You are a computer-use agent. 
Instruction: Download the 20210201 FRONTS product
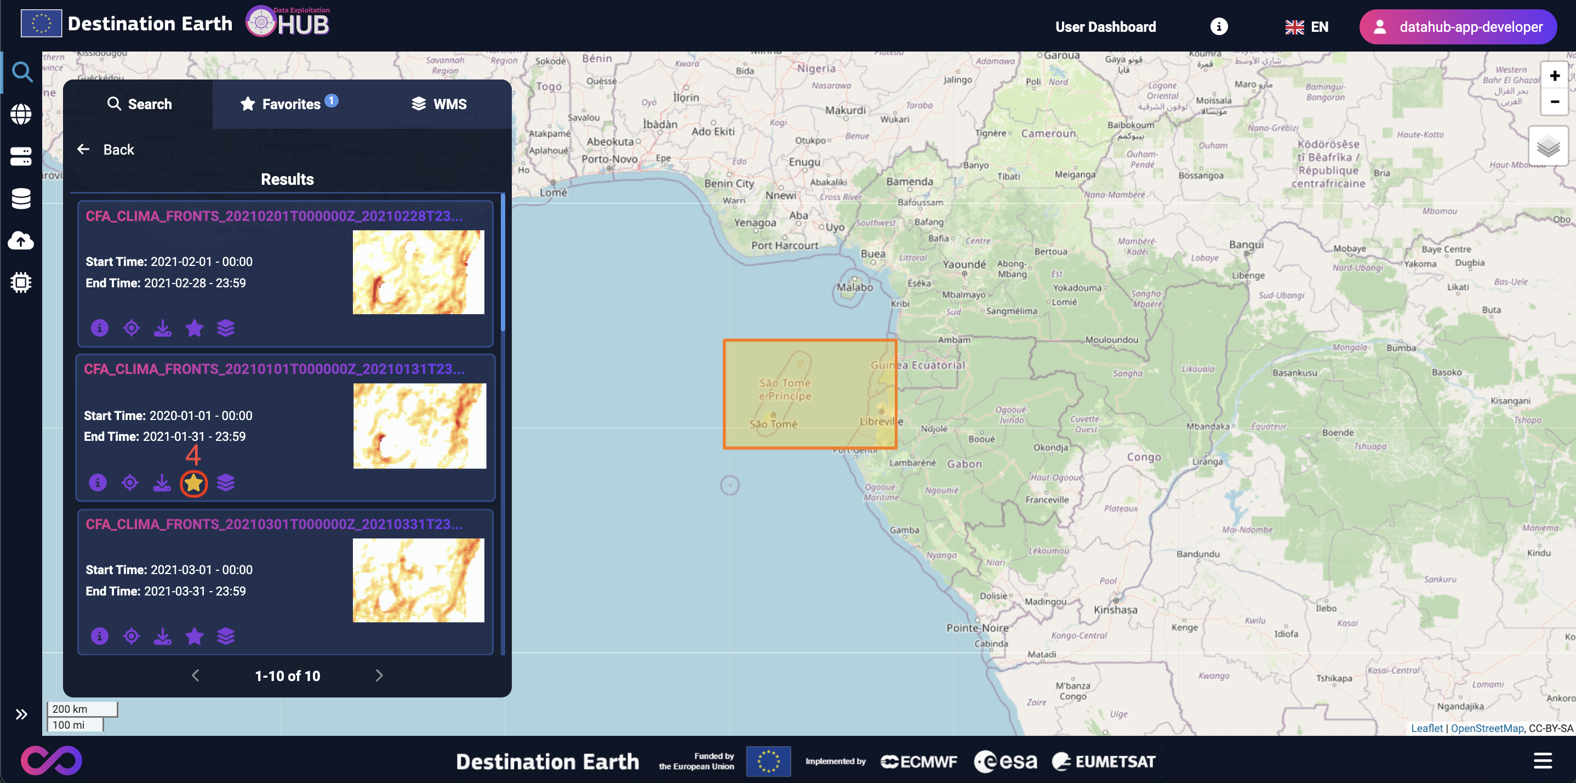tap(163, 328)
